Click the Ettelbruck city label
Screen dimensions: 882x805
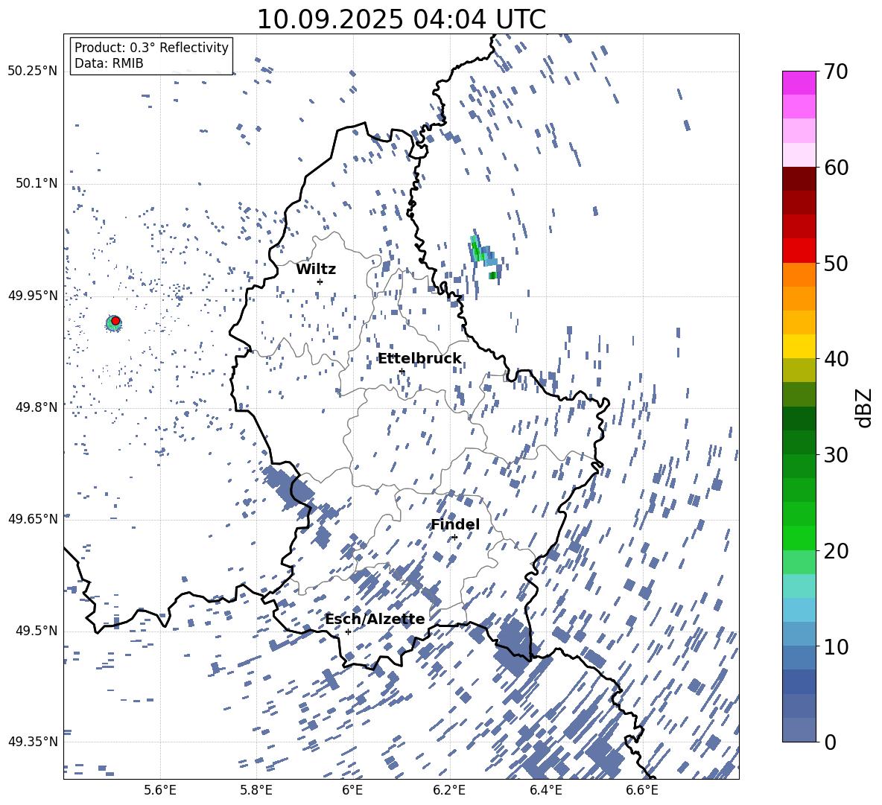click(419, 359)
